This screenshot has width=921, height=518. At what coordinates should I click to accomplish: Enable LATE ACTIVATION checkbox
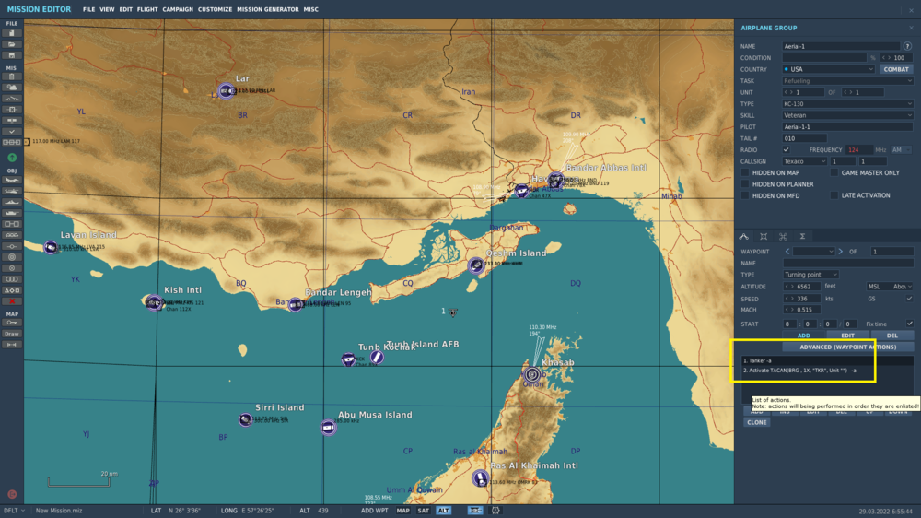coord(834,195)
